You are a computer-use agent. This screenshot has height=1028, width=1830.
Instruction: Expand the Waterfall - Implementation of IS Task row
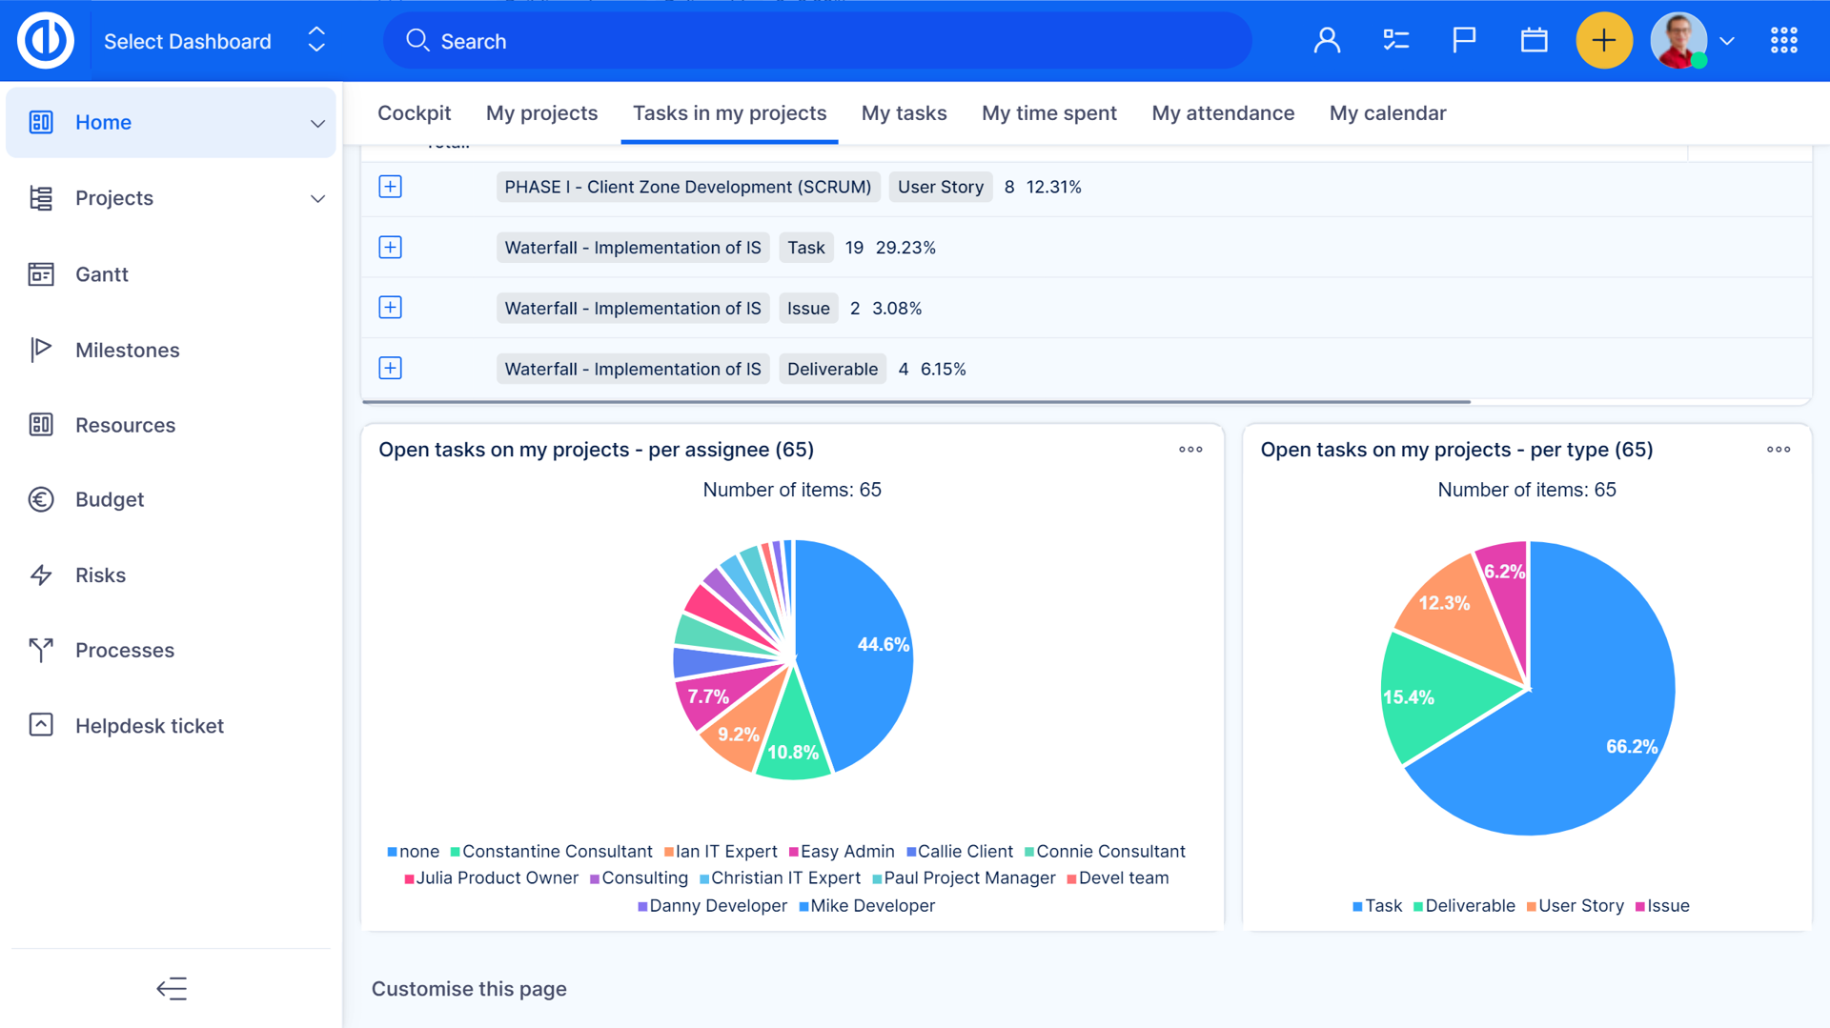pos(390,247)
